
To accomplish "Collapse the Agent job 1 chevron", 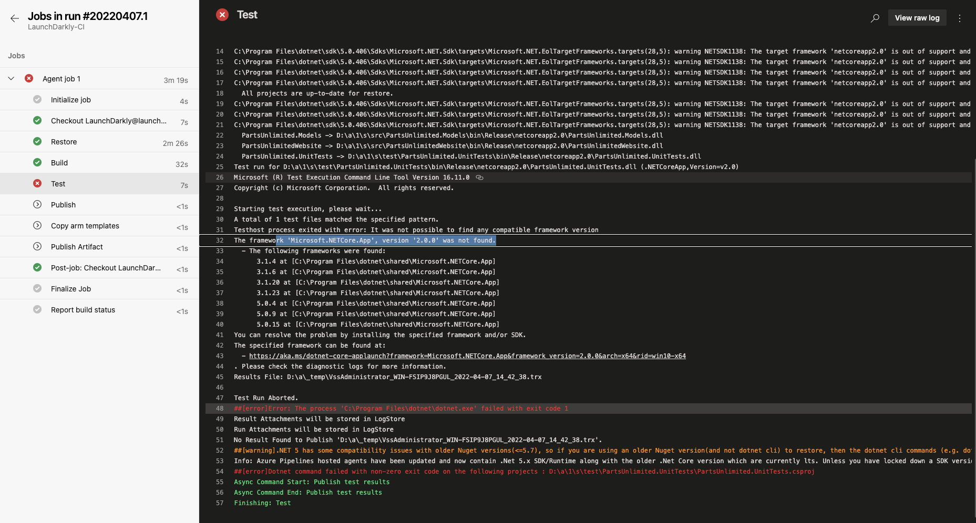I will [x=11, y=78].
